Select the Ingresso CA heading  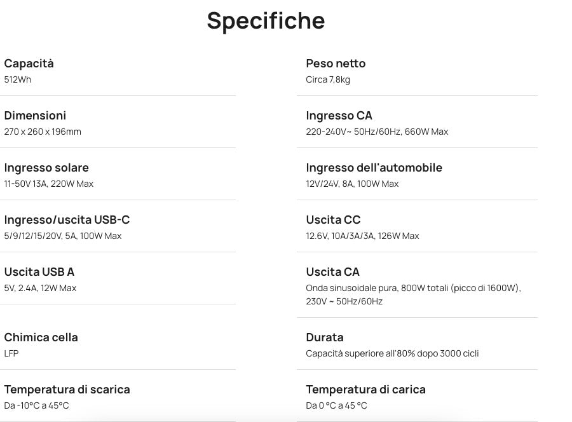[x=339, y=116]
